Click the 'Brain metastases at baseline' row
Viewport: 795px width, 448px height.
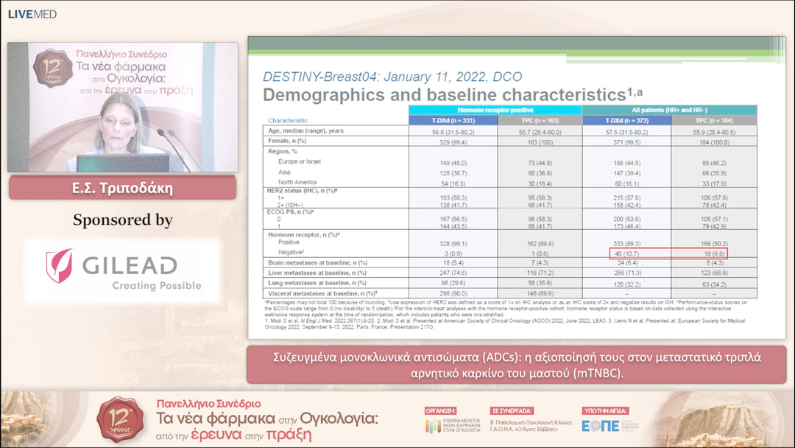(x=317, y=262)
